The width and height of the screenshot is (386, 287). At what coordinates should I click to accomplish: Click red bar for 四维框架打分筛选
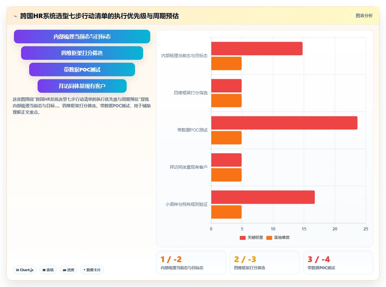click(x=226, y=86)
